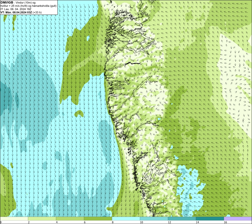Click the "DMI/IGB" title text
The image size is (252, 224).
(7, 3)
